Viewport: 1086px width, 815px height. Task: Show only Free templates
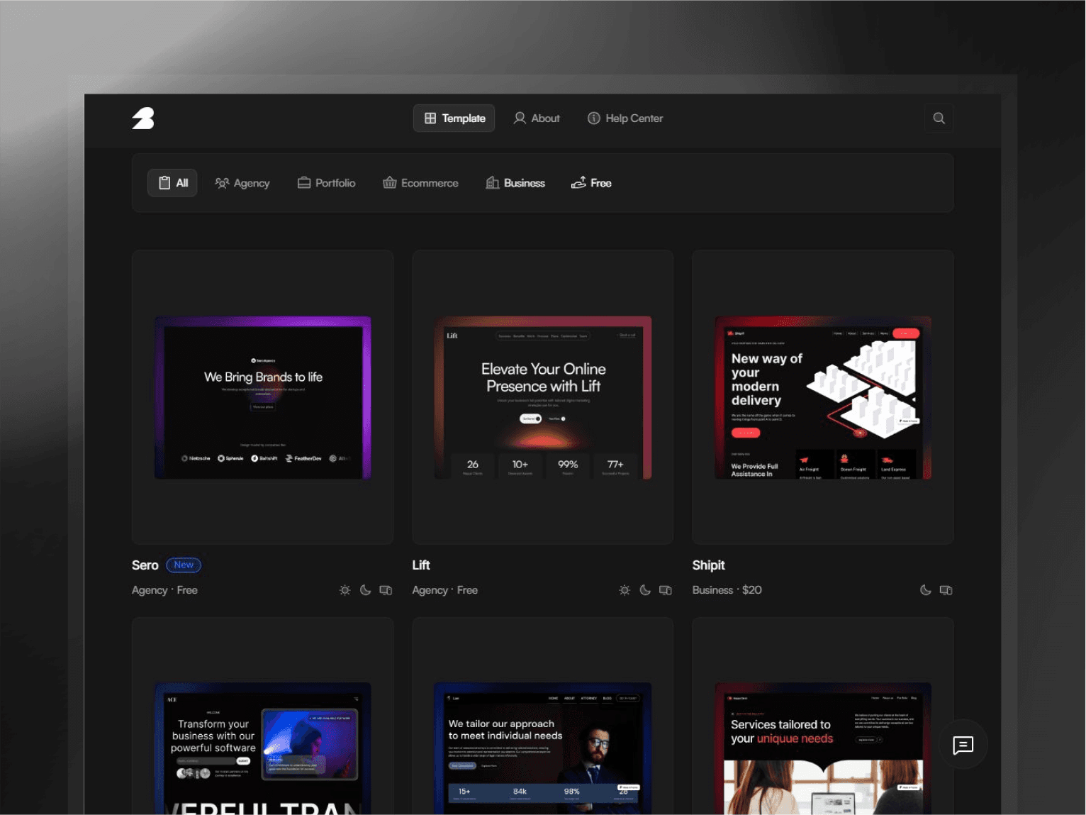tap(591, 183)
